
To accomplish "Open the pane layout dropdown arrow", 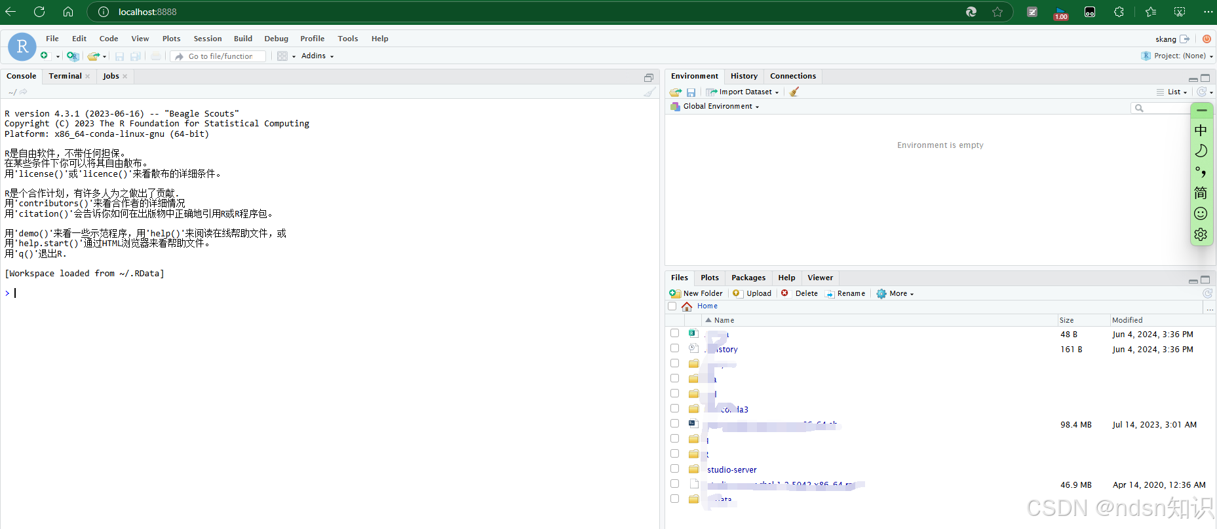I will (x=294, y=56).
